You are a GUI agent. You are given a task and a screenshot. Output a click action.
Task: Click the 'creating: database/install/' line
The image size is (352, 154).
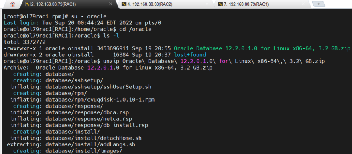click(x=57, y=132)
